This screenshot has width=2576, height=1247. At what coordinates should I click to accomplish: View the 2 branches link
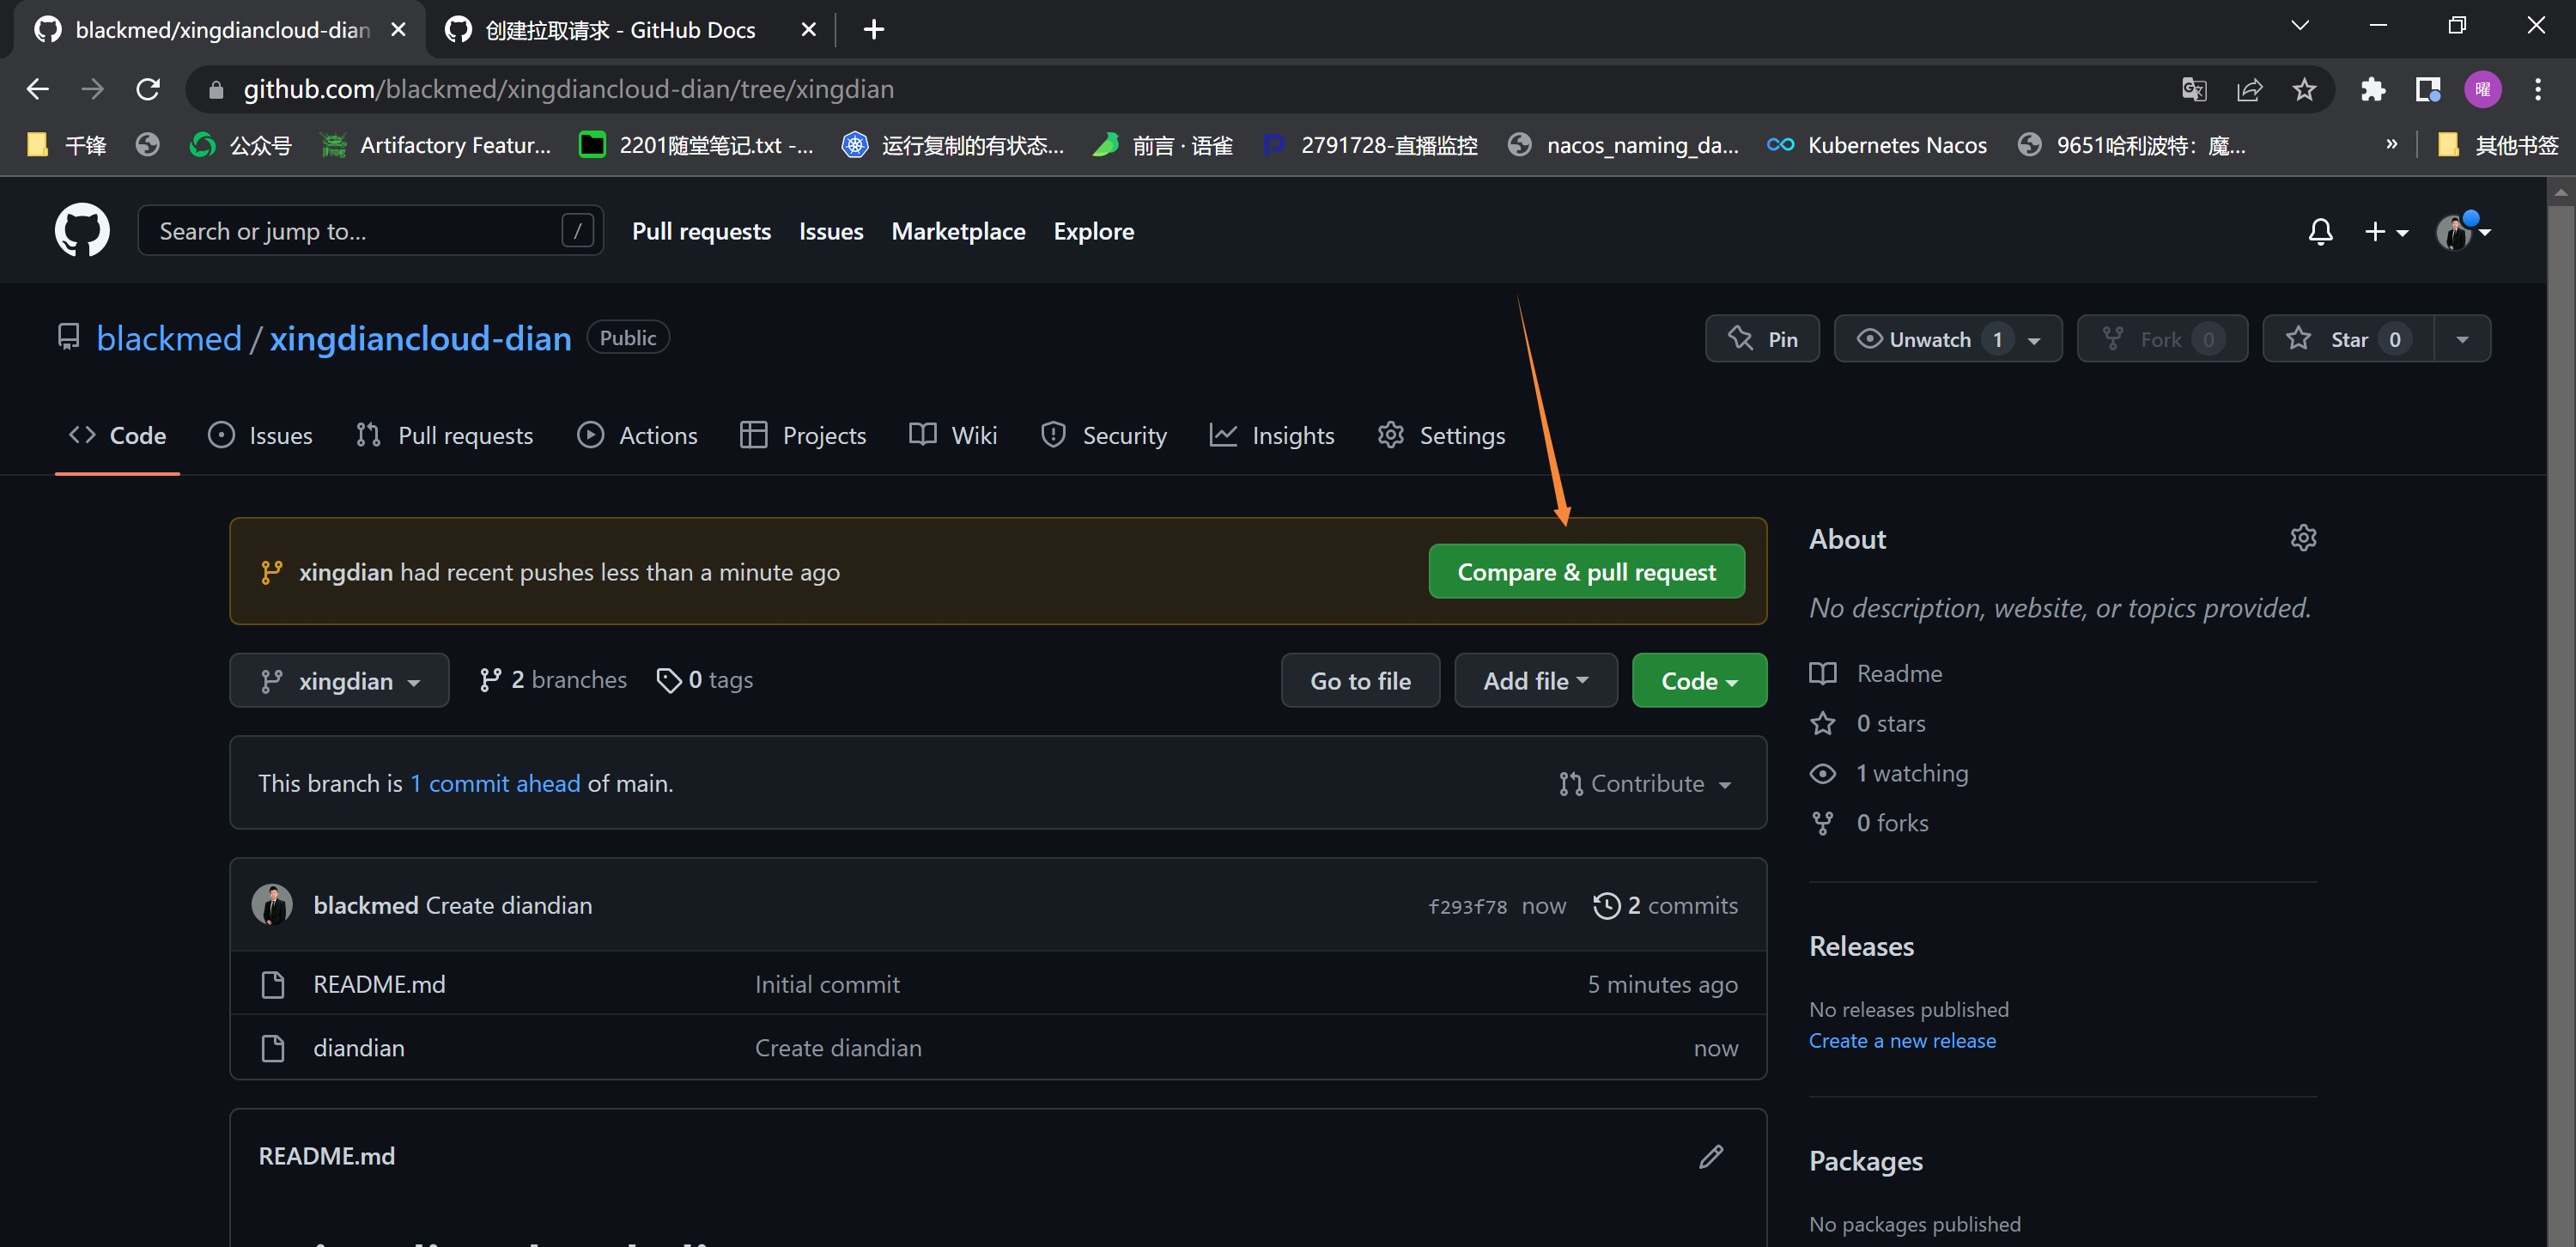pos(553,680)
